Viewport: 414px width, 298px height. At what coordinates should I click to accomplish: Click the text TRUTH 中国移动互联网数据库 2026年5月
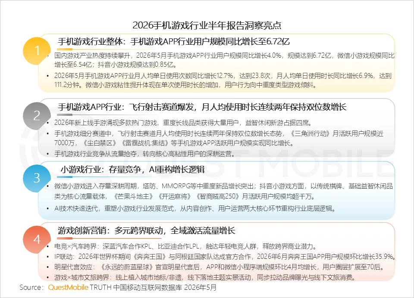click(x=153, y=288)
